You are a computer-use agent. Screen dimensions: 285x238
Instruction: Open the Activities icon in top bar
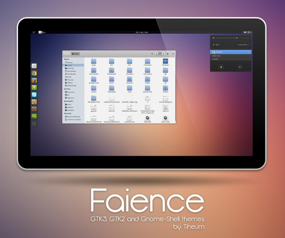pyautogui.click(x=34, y=32)
